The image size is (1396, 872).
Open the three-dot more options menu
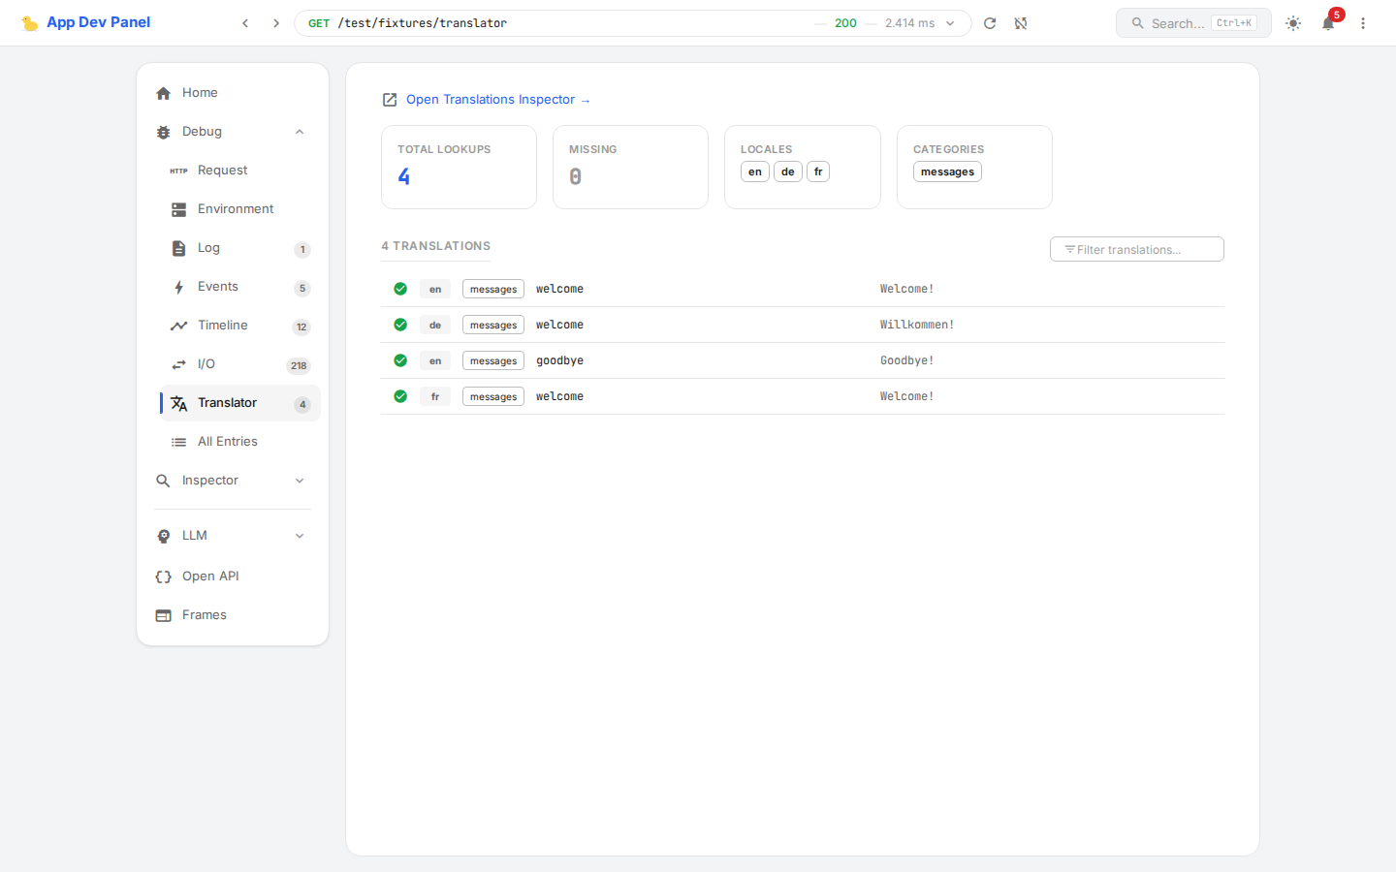[1363, 23]
